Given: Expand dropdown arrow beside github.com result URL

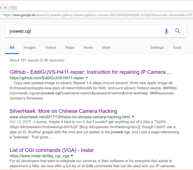Looking at the screenshot, I should (87, 78).
